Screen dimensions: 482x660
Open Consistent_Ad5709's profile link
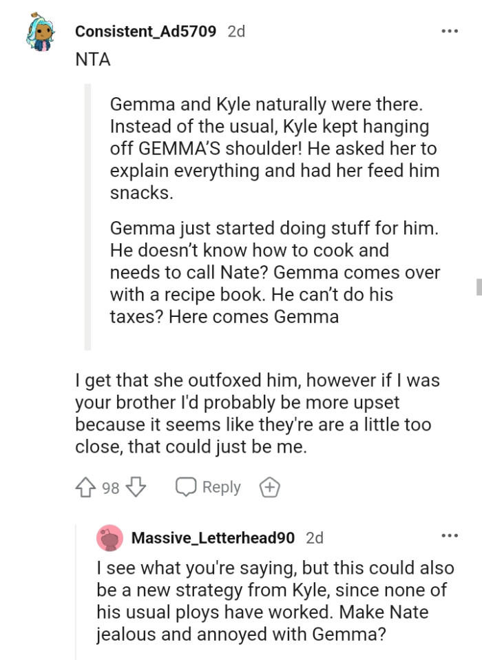(147, 30)
